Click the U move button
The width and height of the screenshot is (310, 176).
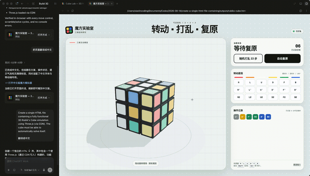pyautogui.click(x=262, y=82)
